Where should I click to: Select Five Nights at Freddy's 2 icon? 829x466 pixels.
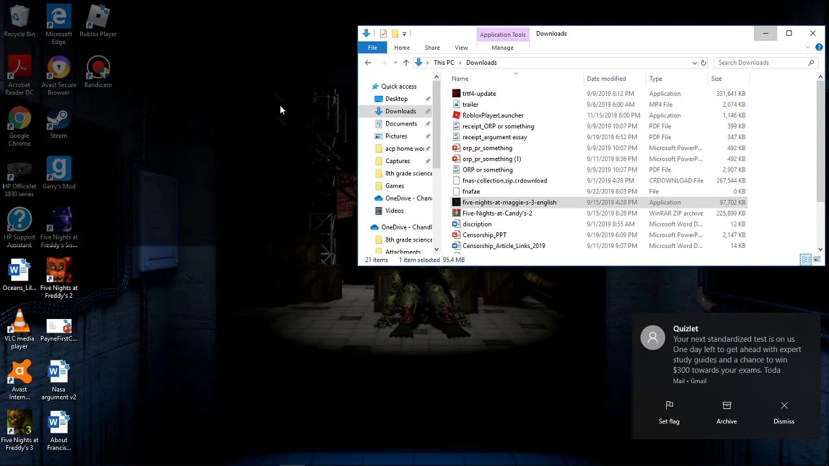tap(58, 278)
